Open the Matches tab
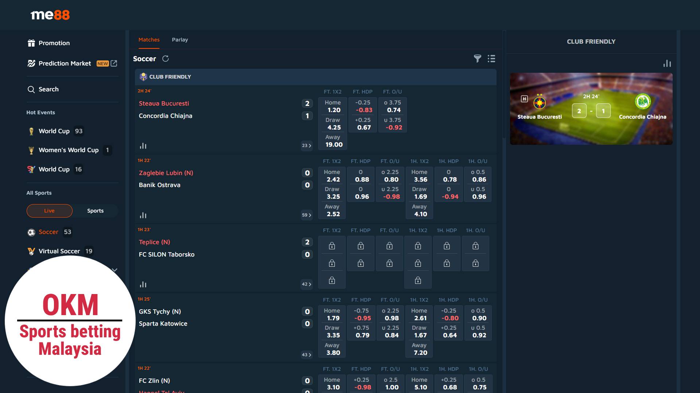The height and width of the screenshot is (393, 700). [x=149, y=40]
